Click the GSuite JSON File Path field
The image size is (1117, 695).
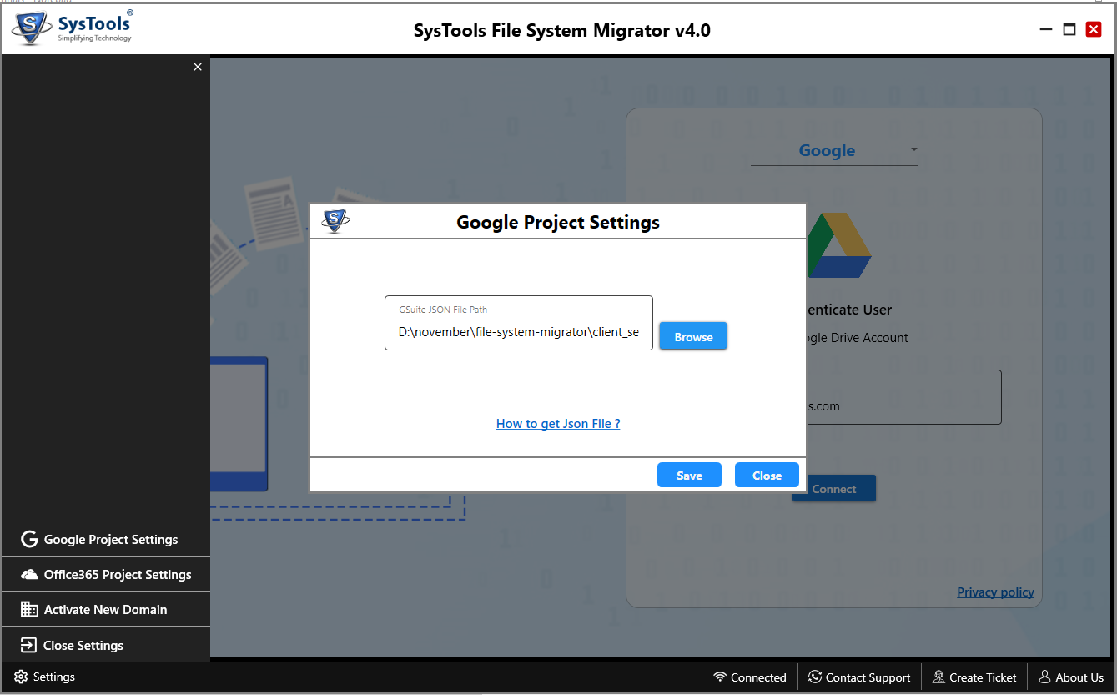[x=518, y=323]
